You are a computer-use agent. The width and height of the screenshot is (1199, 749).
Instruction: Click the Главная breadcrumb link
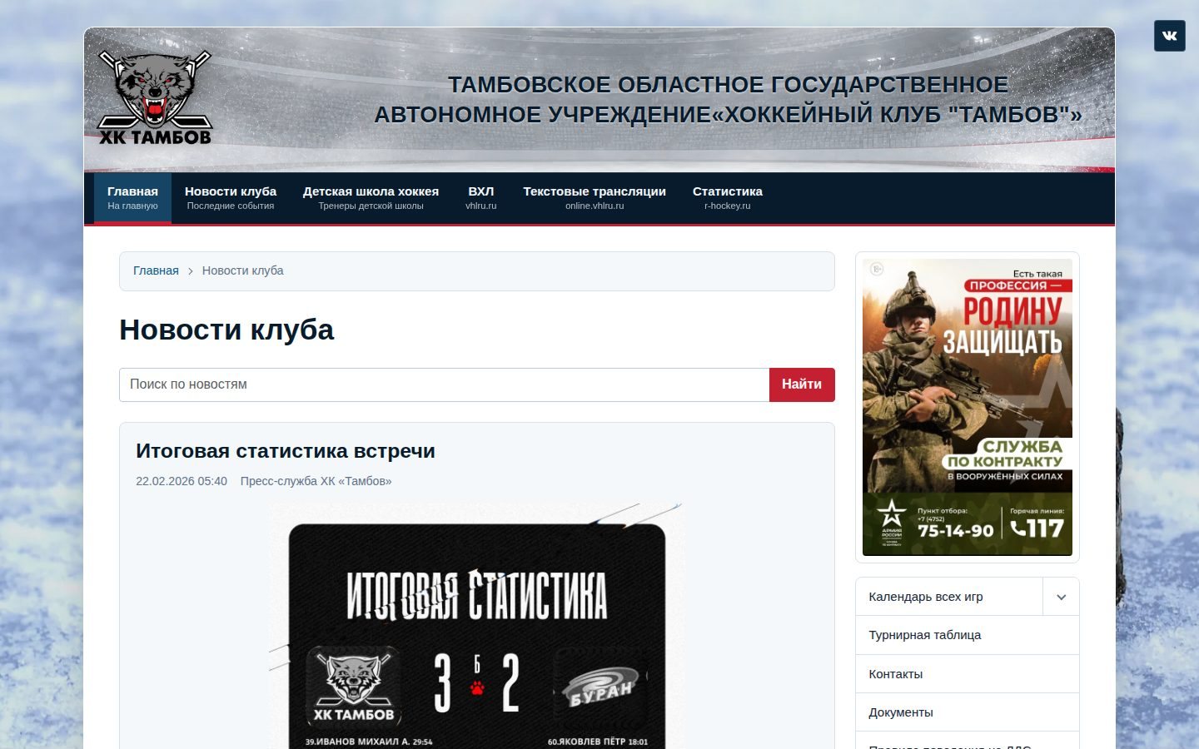pos(156,270)
